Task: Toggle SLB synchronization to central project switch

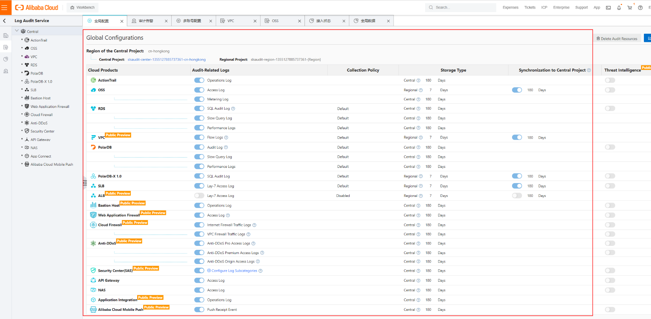Action: coord(517,186)
